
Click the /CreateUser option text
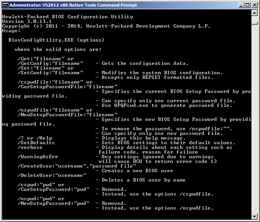pos(77,166)
